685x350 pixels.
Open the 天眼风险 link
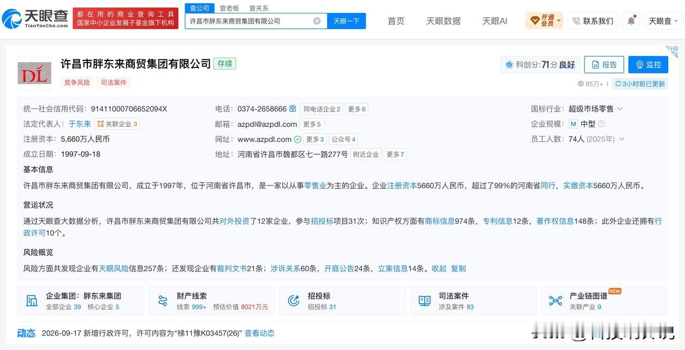(113, 268)
